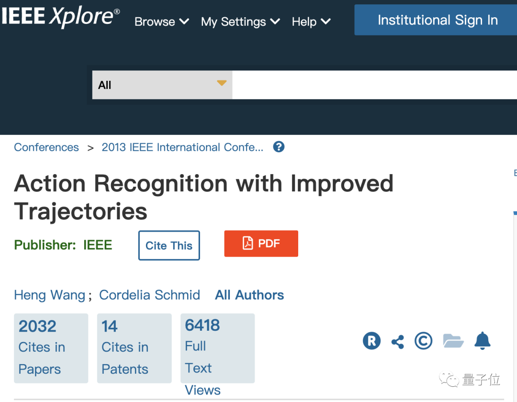Click the Institutional Sign In button

(437, 20)
